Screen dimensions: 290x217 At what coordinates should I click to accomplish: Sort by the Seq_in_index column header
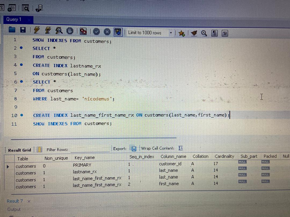(x=142, y=157)
